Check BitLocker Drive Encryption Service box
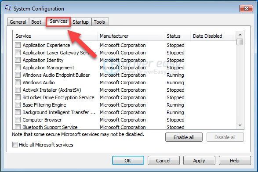Viewport: 258px width, 172px height. pyautogui.click(x=18, y=97)
